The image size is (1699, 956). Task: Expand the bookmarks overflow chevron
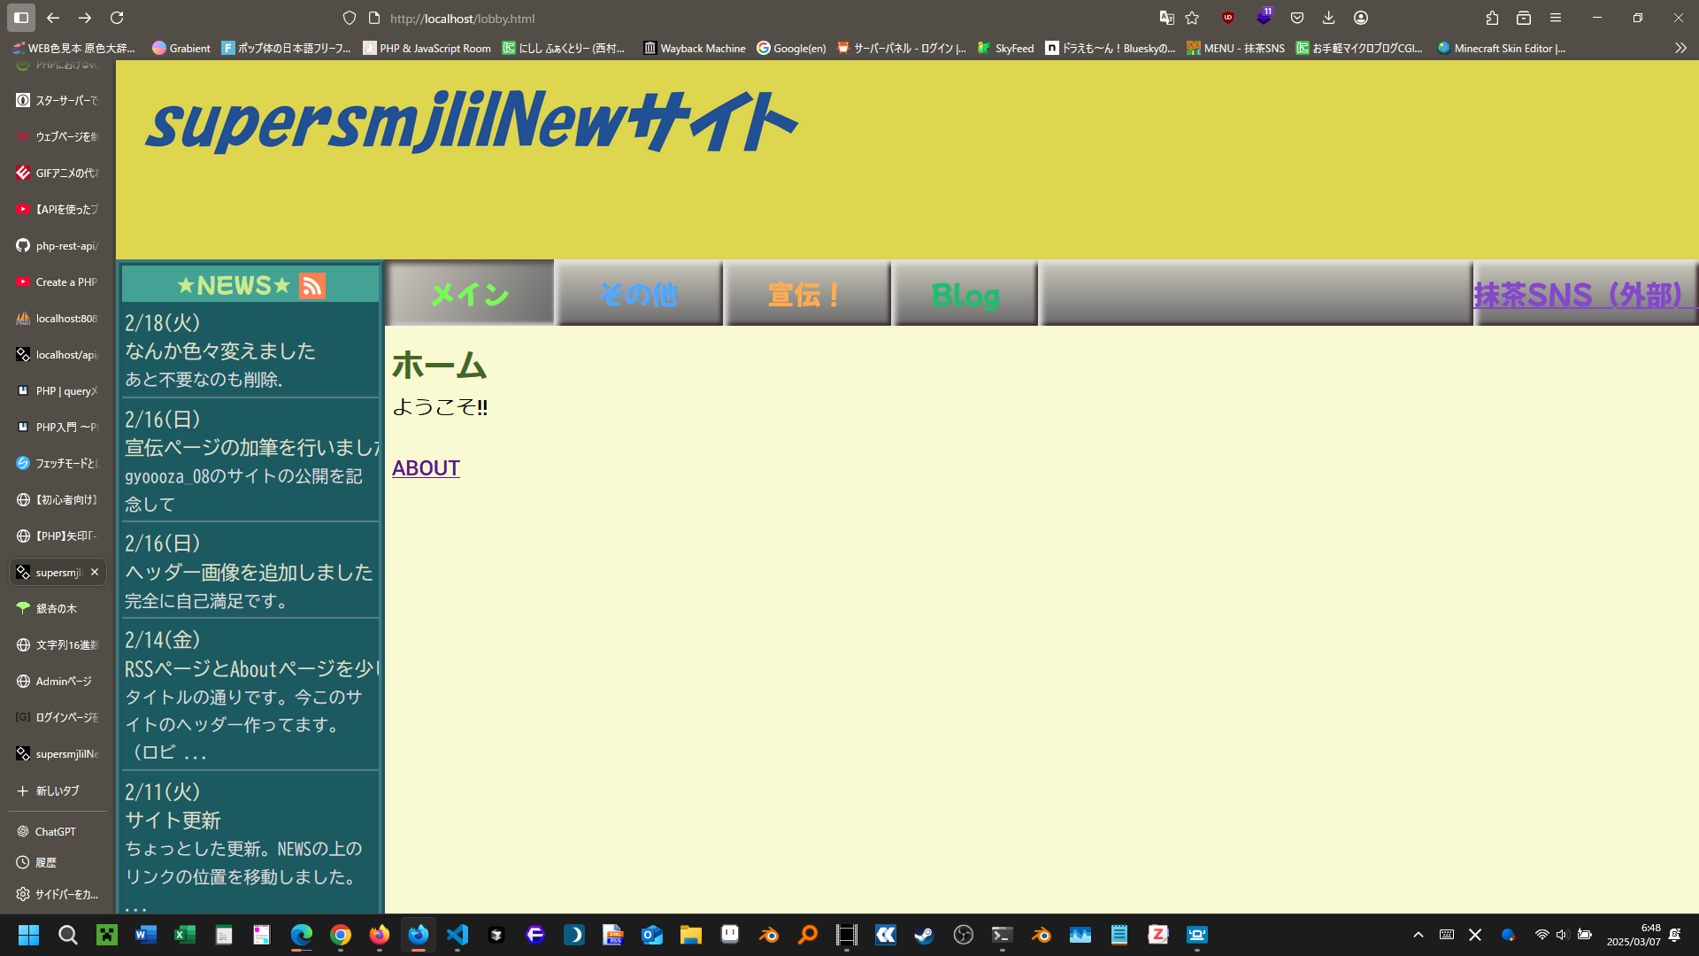pyautogui.click(x=1680, y=49)
